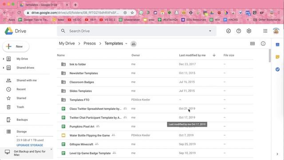284x160 pixels.
Task: Click the Last modified by me header
Action: (192, 55)
